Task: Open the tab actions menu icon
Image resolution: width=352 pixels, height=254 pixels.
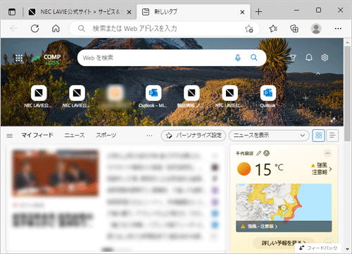Action: pyautogui.click(x=12, y=12)
